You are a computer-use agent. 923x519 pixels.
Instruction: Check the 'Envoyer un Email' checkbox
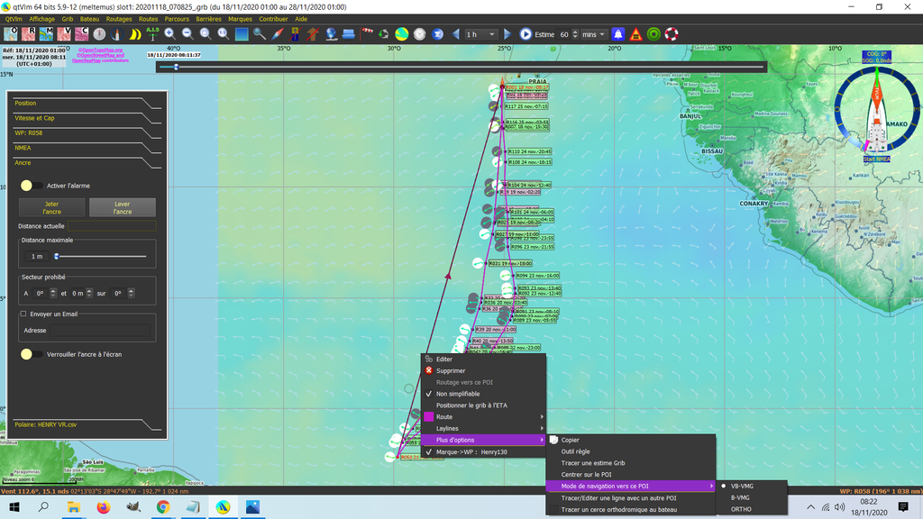[x=23, y=314]
